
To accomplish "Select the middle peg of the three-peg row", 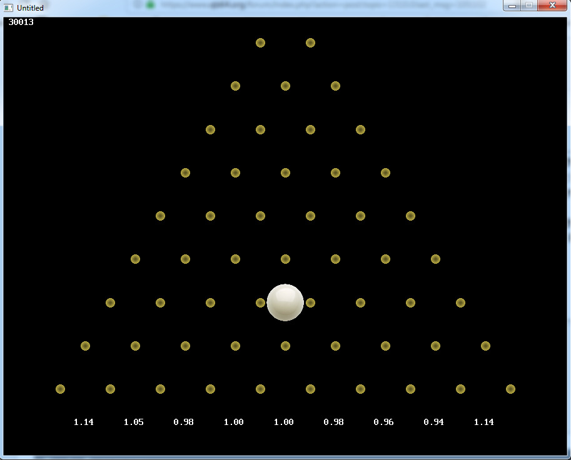I will [285, 86].
